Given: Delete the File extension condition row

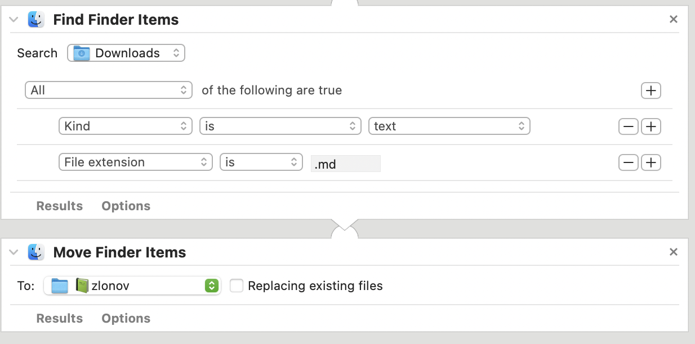Looking at the screenshot, I should pos(628,162).
